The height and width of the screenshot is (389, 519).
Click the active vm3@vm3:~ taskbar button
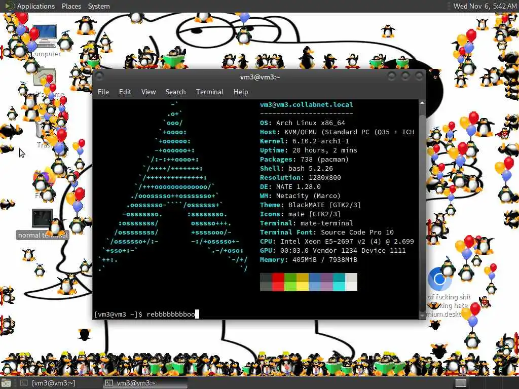[x=144, y=383]
